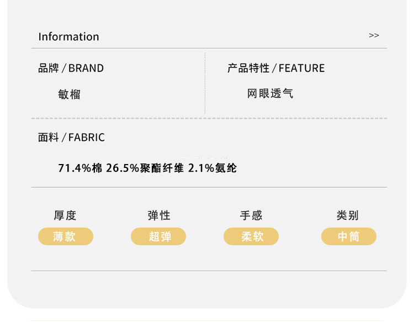
Task: Click the 类别 category label
Action: (348, 215)
